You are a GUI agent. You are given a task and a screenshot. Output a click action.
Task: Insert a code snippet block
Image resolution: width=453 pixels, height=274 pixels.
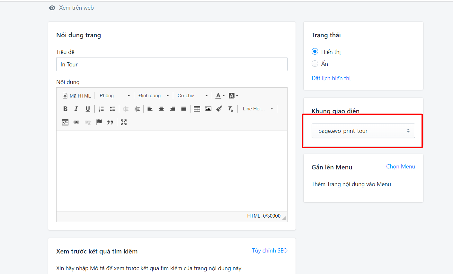pyautogui.click(x=65, y=122)
